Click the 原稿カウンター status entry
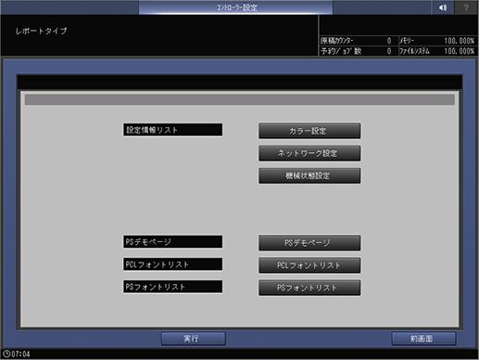 click(x=358, y=41)
